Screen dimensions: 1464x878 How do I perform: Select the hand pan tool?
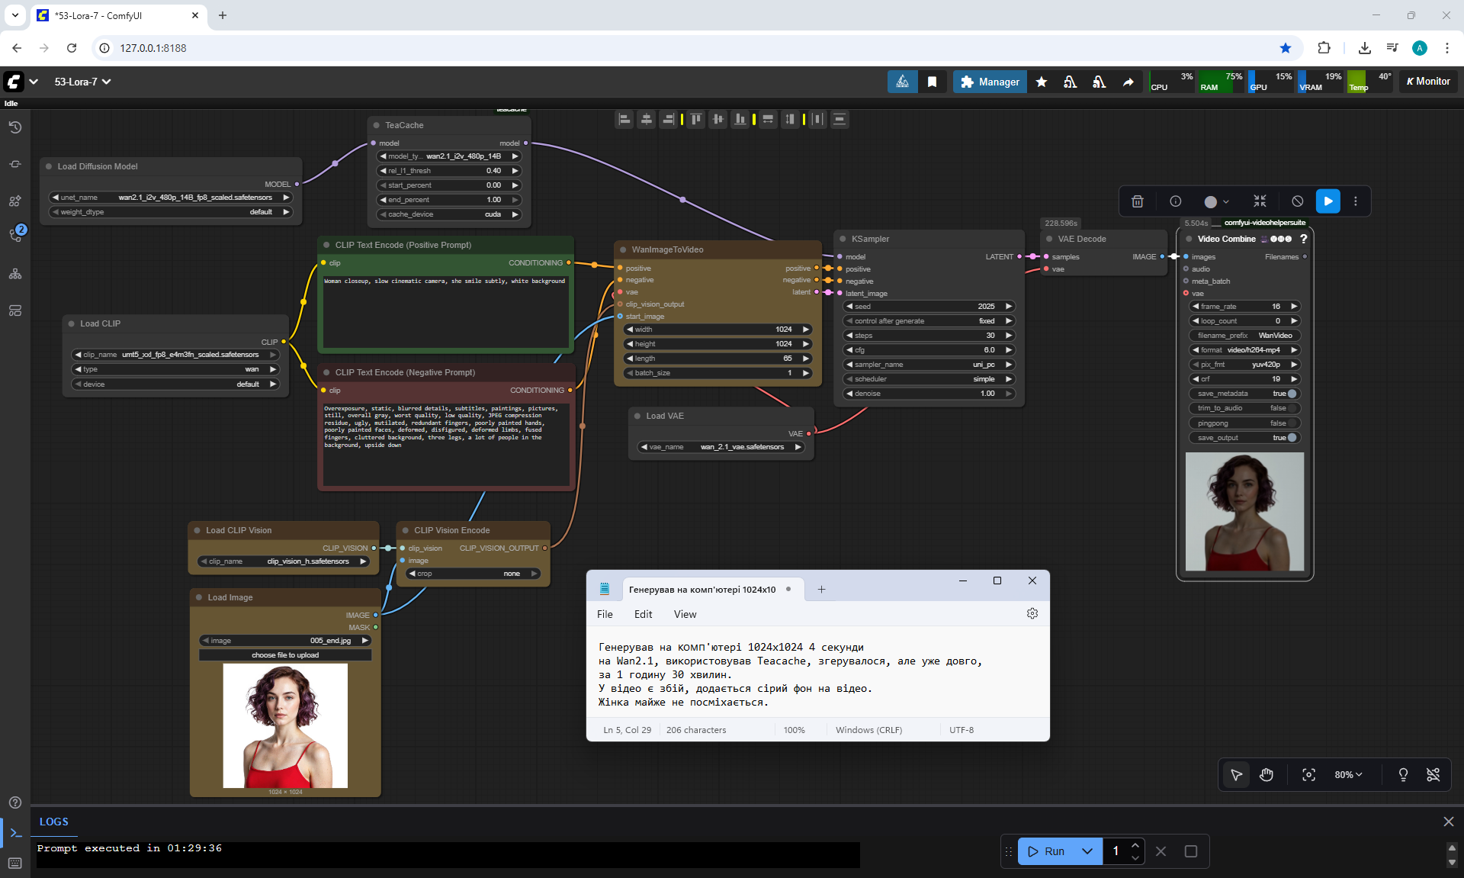1267,774
